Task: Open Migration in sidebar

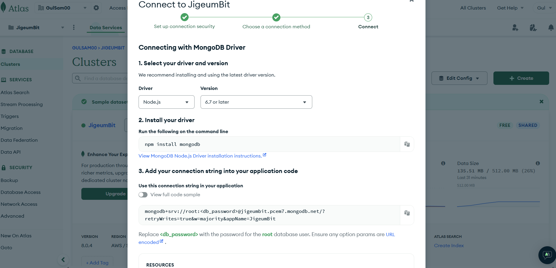Action: point(12,128)
